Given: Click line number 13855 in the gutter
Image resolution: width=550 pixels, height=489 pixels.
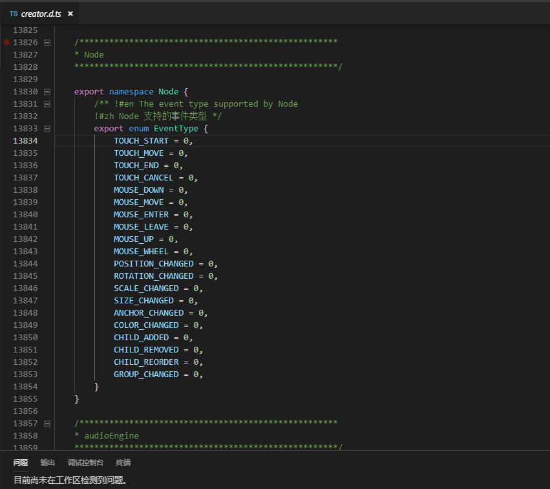Looking at the screenshot, I should coord(25,399).
